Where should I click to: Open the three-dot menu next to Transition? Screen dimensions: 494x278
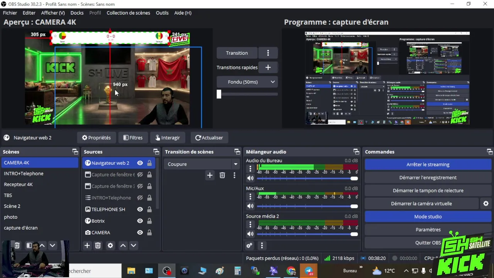pyautogui.click(x=268, y=53)
